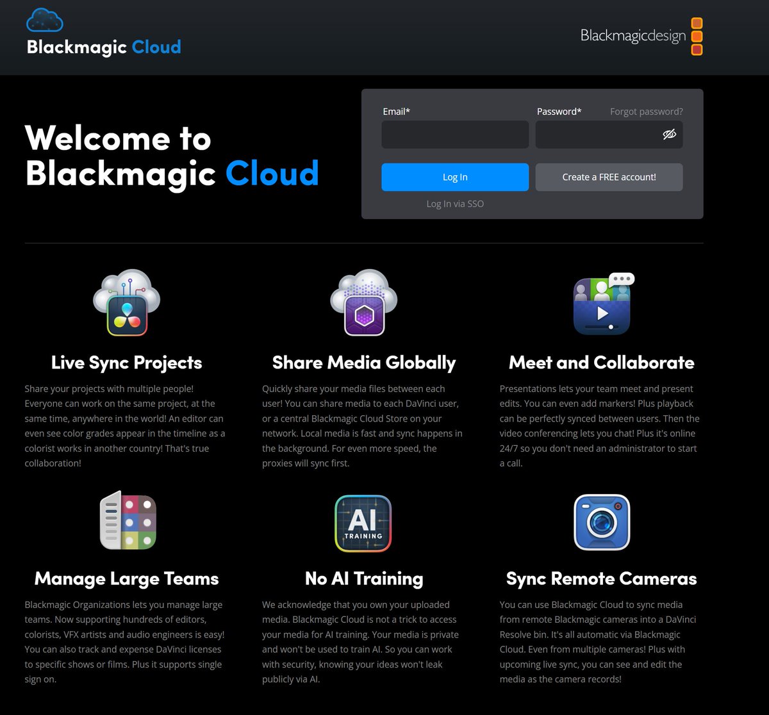The width and height of the screenshot is (769, 715).
Task: Click the No AI Training heading
Action: pyautogui.click(x=364, y=579)
